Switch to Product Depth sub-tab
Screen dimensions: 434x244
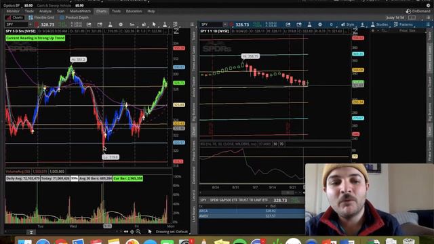coord(74,18)
